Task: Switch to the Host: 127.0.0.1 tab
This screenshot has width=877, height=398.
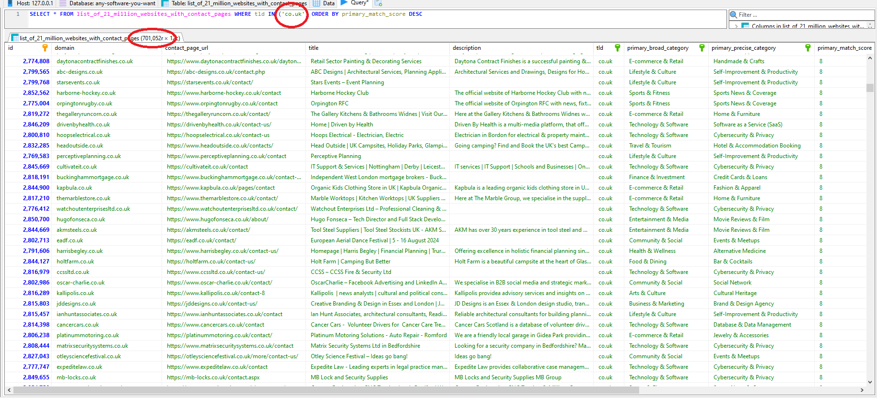Action: [30, 3]
